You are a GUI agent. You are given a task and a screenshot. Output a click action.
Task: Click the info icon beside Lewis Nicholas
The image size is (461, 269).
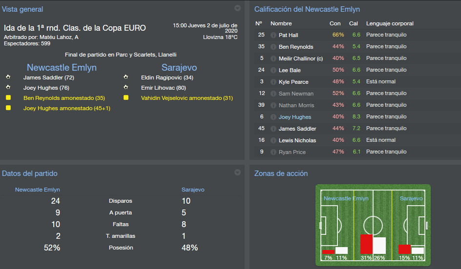[273, 140]
